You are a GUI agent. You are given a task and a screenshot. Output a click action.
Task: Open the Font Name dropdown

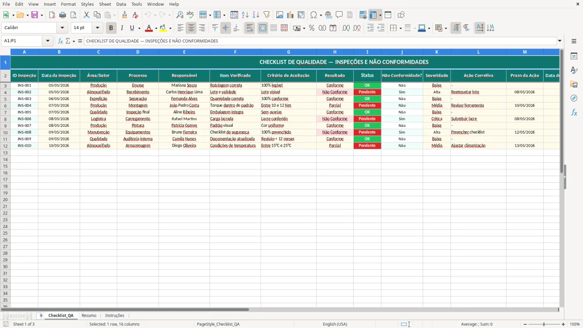[62, 28]
